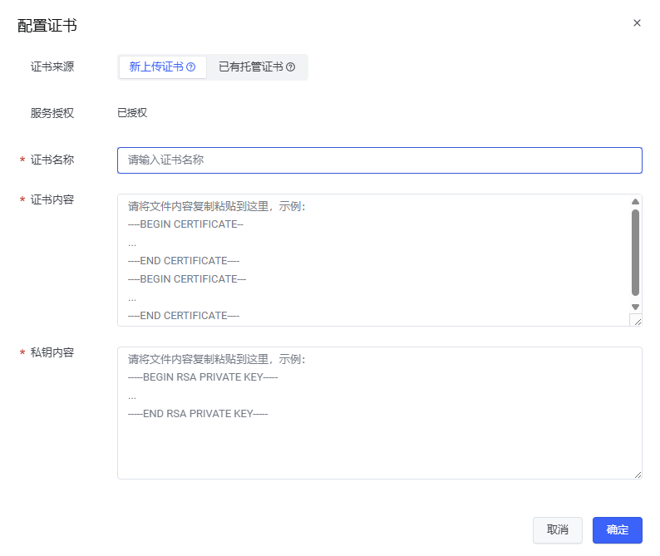Image resolution: width=660 pixels, height=556 pixels.
Task: Click help icon beside 新上传证书
Action: (191, 67)
